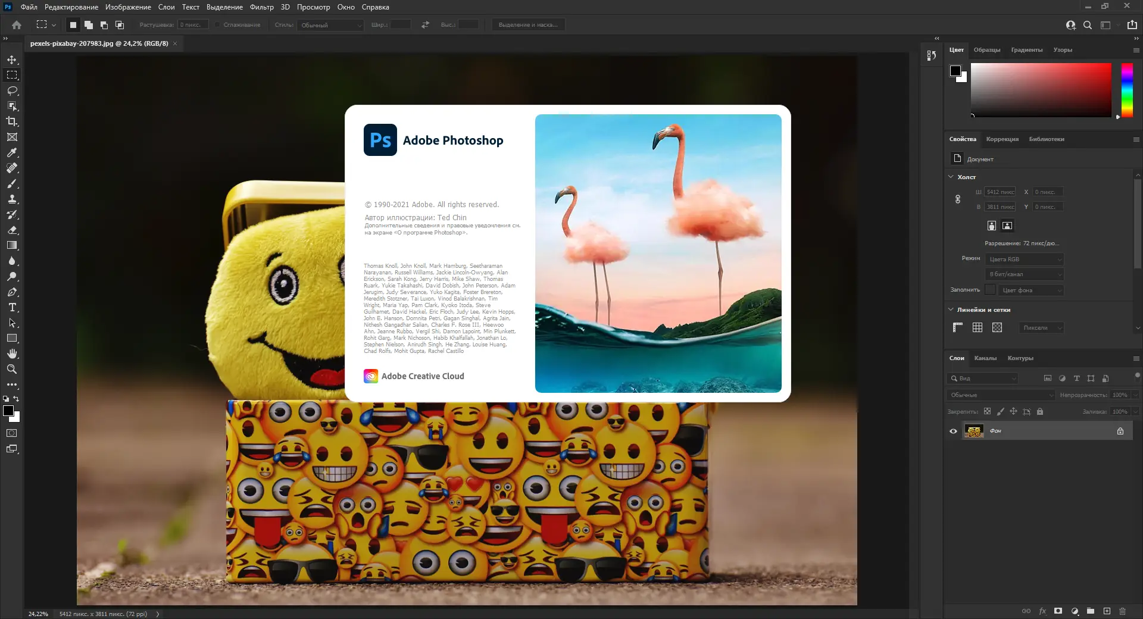Open the Фильтр menu
Screen dimensions: 1143x619
pos(261,7)
